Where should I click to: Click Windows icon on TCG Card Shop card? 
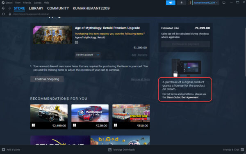[115, 125]
